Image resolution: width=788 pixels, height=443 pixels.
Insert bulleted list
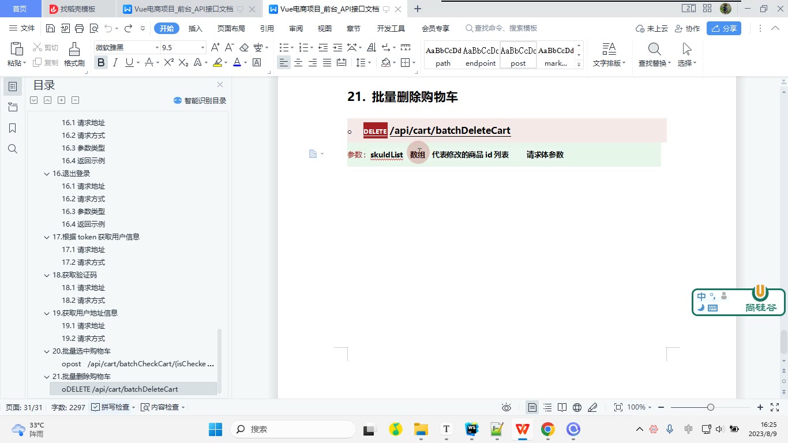[x=283, y=47]
